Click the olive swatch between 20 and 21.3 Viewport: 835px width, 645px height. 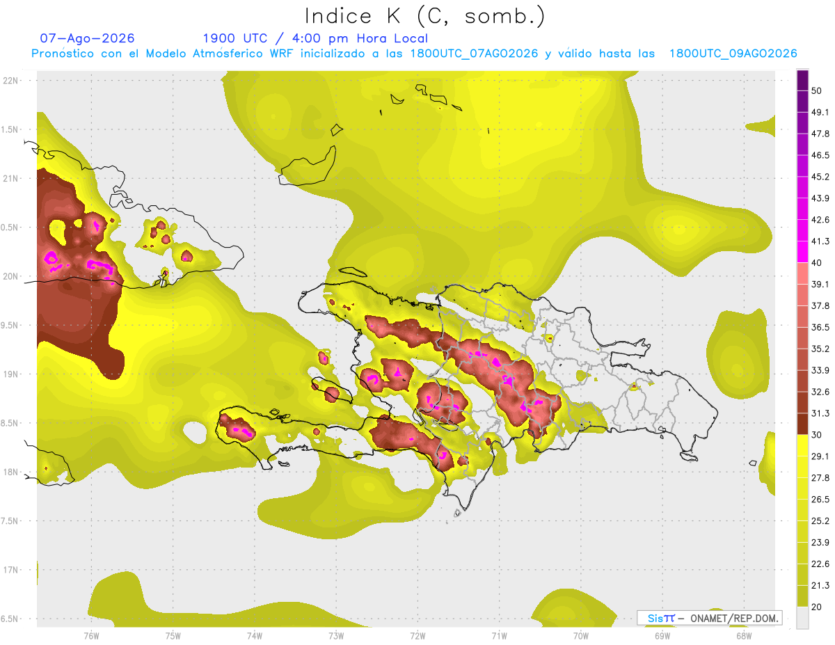click(x=802, y=596)
